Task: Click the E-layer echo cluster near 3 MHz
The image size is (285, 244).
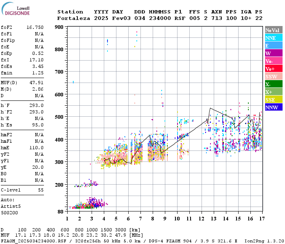Action: click(89, 204)
